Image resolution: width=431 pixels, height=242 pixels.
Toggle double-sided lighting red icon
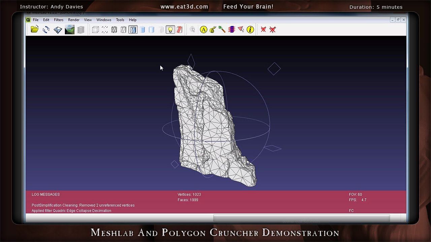tap(179, 30)
